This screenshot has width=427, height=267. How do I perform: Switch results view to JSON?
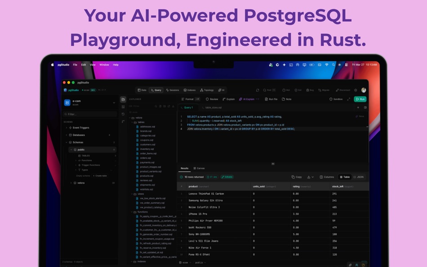(358, 177)
